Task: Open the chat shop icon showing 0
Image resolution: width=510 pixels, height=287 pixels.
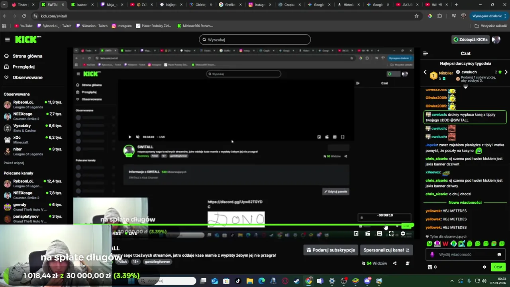Action: (432, 267)
